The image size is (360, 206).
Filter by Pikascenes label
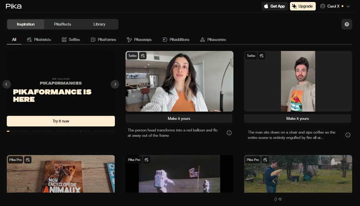tap(216, 40)
